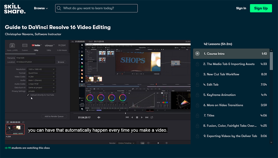
Task: Pause the Course Intro lesson
Action: point(197,54)
